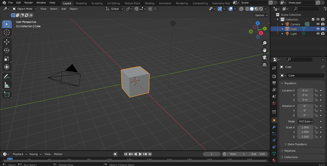Expand the Delta Transform panel
Screen dimensions: 327x166
click(297, 144)
